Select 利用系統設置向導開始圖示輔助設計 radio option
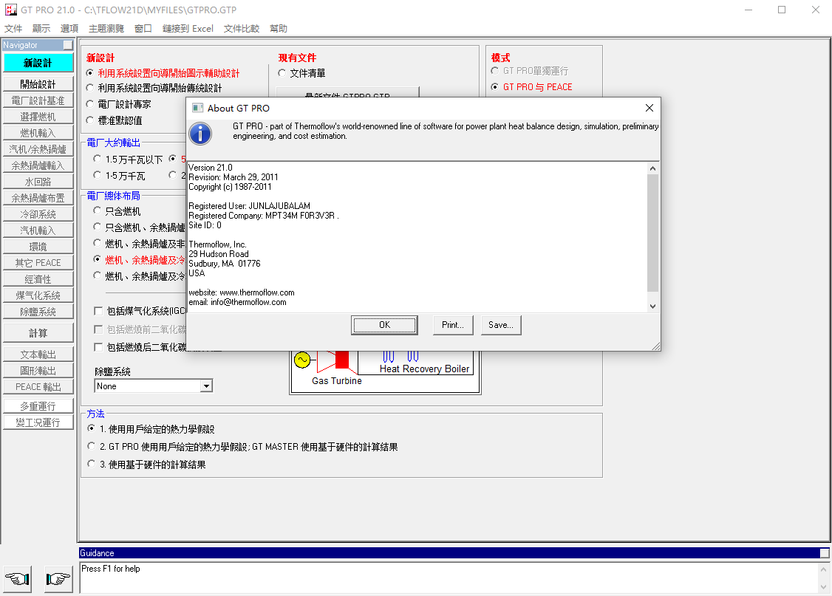 90,72
